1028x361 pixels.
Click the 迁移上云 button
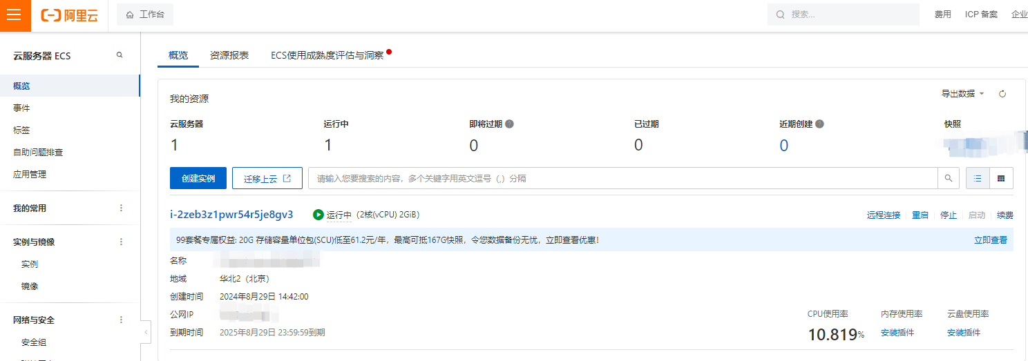click(267, 178)
